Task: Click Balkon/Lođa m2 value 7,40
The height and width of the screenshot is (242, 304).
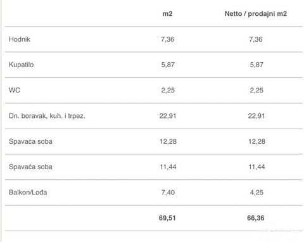Action: pos(168,193)
